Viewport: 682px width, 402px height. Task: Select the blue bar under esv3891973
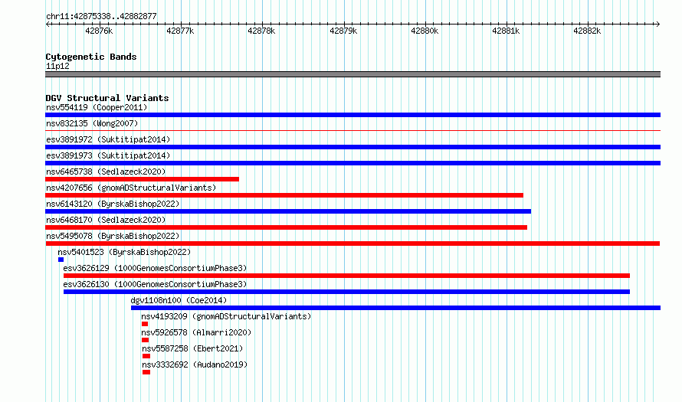352,163
